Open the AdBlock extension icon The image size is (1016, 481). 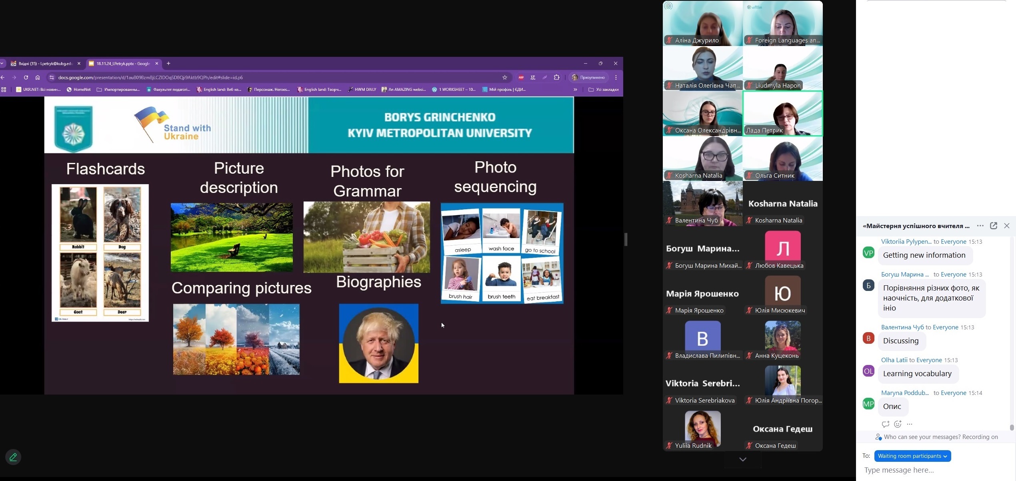[521, 78]
